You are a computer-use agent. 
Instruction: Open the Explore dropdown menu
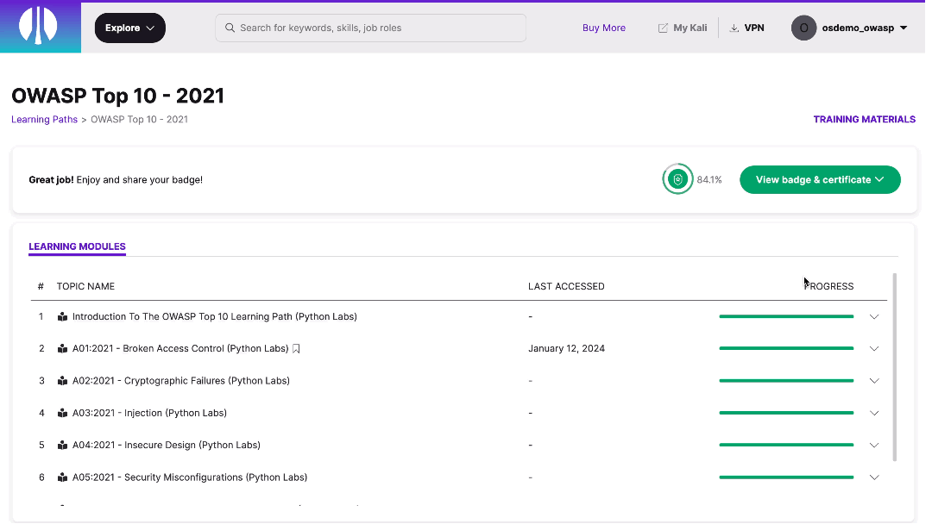click(129, 28)
